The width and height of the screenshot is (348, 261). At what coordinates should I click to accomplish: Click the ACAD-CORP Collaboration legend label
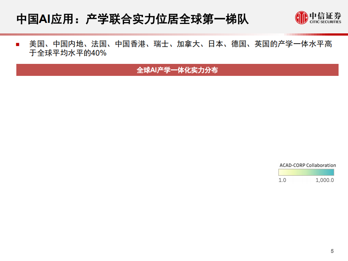[307, 165]
